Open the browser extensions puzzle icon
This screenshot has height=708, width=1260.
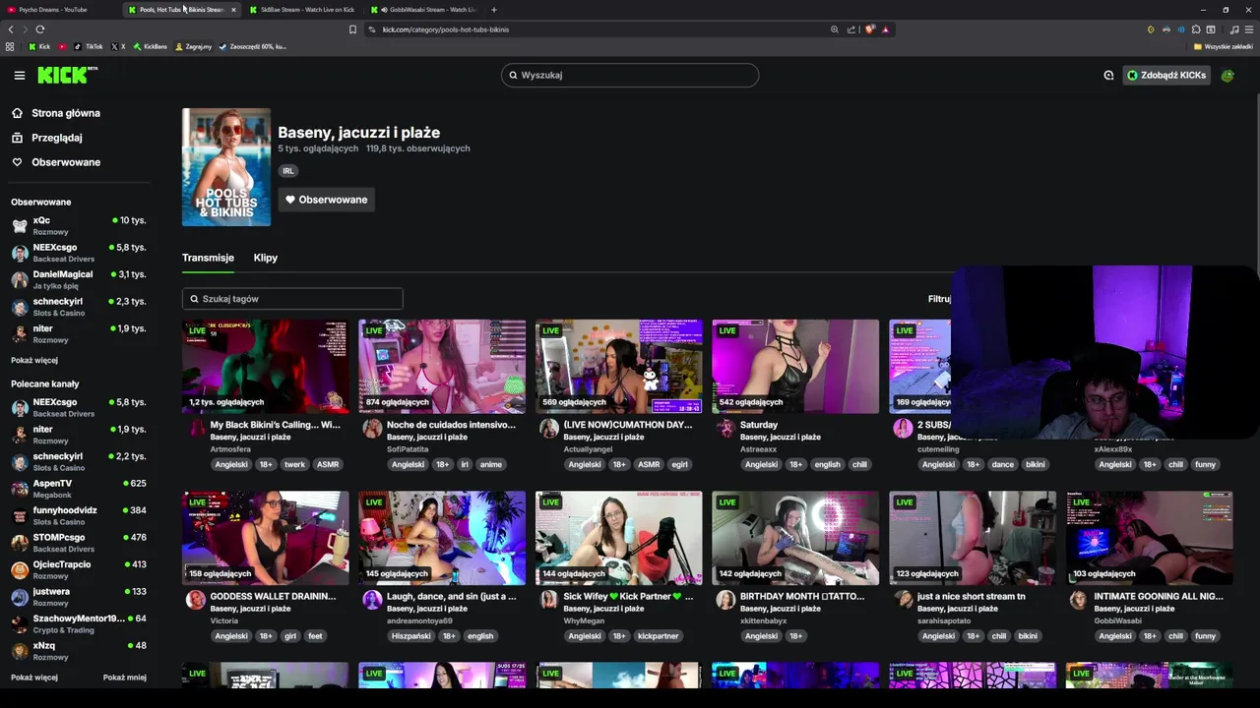tap(1196, 29)
